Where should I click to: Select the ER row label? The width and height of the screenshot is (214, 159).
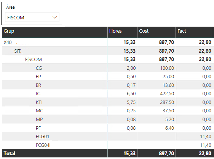coord(38,85)
